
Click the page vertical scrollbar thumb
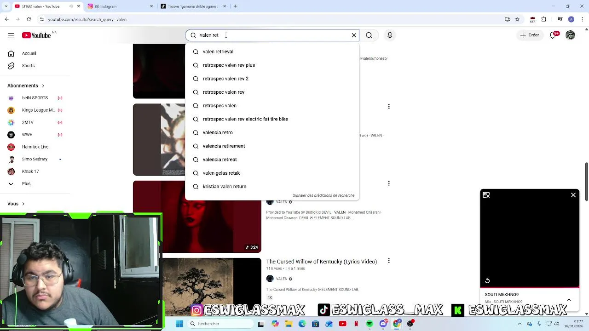tap(587, 181)
